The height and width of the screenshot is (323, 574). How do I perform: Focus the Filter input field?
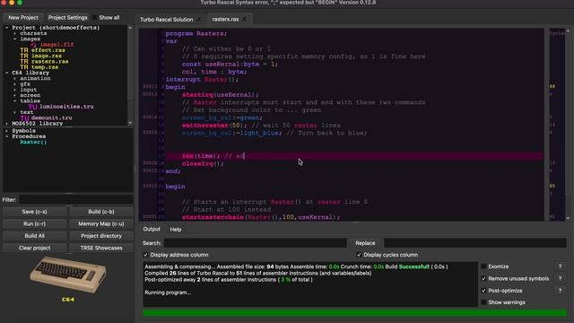75,199
